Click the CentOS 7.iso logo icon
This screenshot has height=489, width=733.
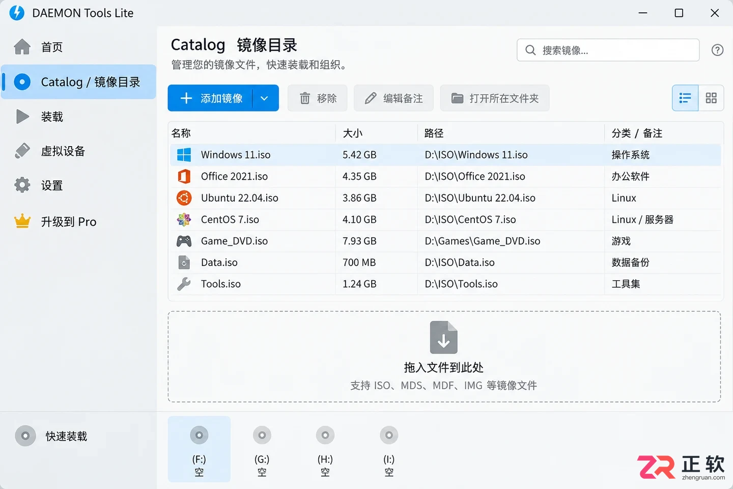184,220
